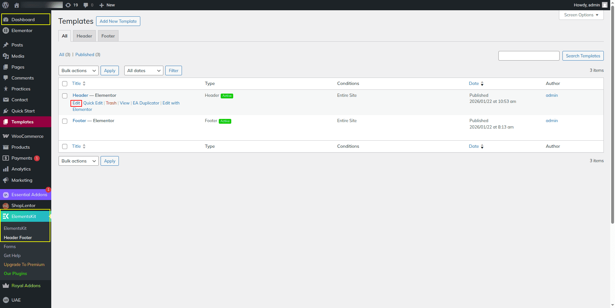The width and height of the screenshot is (615, 308).
Task: Sort by Title in table footer
Action: click(x=79, y=146)
